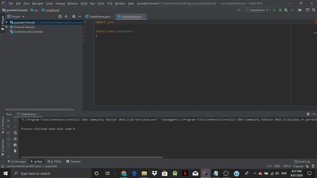Open the Terminal tool window tab
The image size is (317, 178).
point(73,162)
